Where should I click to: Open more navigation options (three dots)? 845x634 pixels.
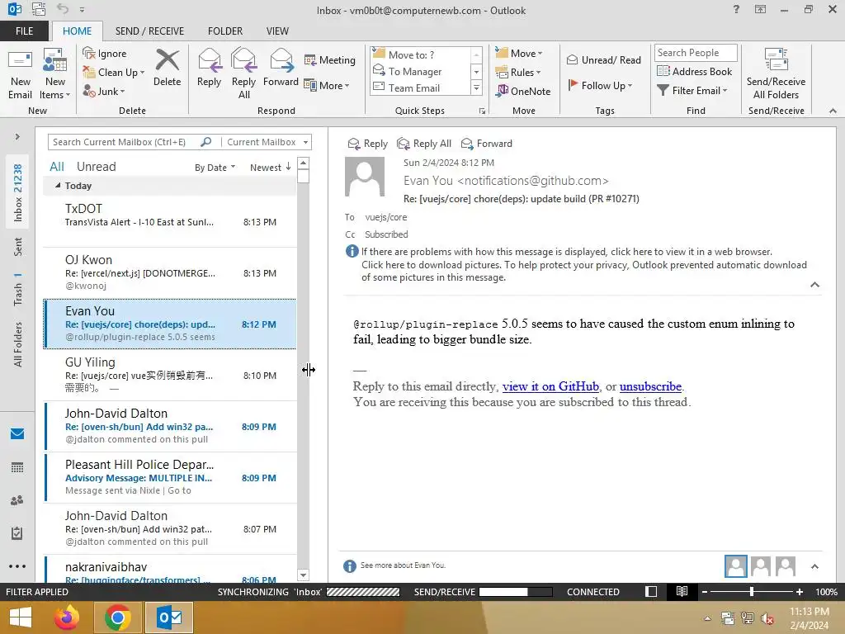coord(17,566)
